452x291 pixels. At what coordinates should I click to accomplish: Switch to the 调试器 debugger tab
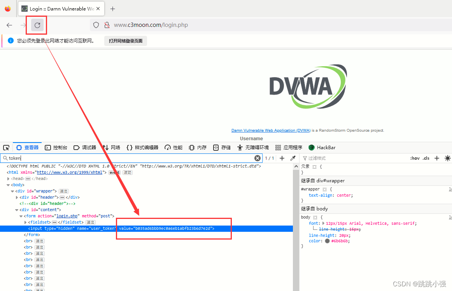tap(85, 148)
